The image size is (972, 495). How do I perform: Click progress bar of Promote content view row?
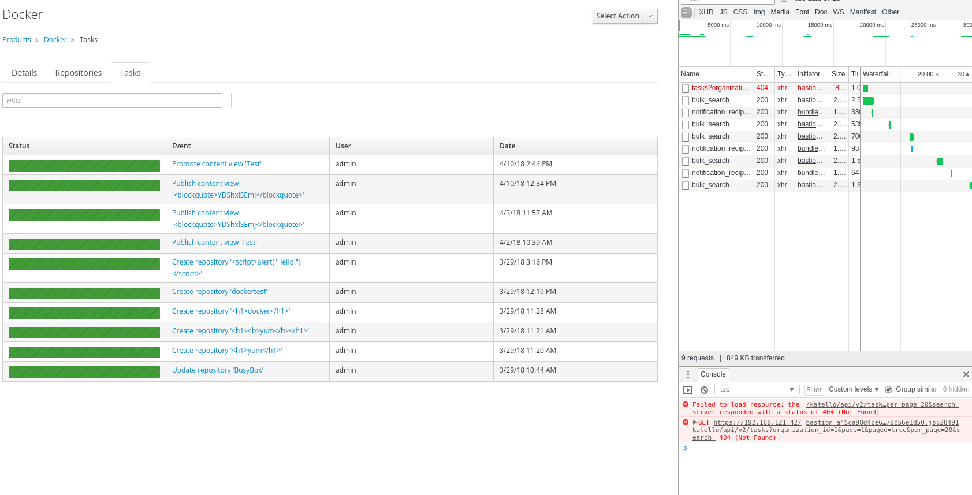point(84,166)
